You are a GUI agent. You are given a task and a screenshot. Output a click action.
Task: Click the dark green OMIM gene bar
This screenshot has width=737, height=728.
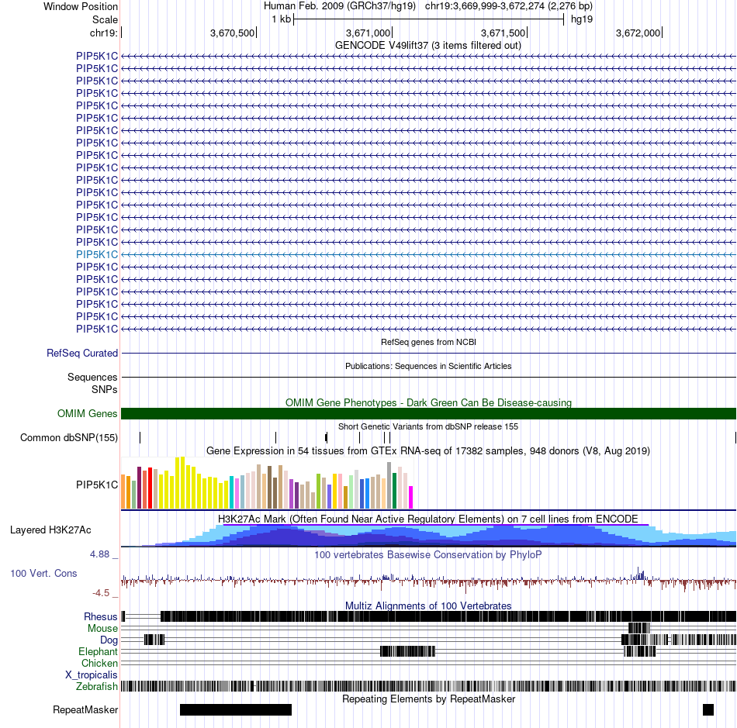point(428,413)
